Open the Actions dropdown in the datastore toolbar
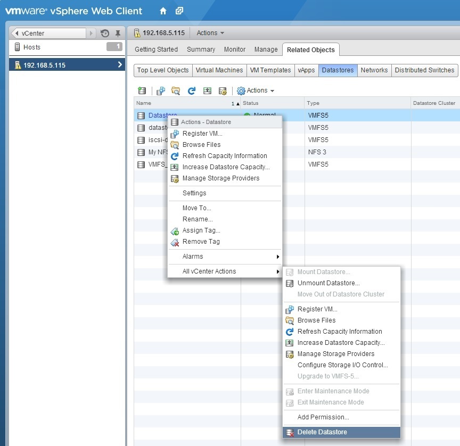The width and height of the screenshot is (460, 446). (260, 90)
